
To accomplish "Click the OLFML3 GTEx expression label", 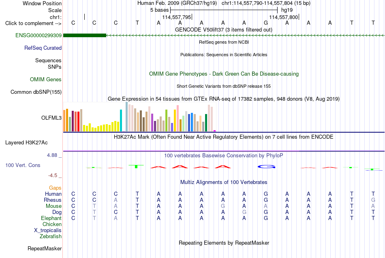I will coord(51,118).
